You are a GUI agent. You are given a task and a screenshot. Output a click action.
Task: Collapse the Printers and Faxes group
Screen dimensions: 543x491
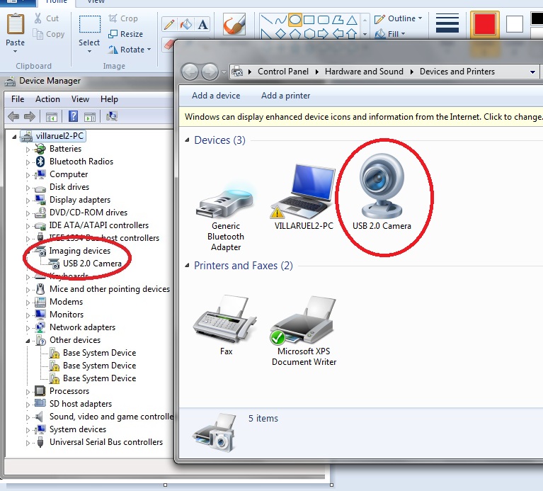click(x=187, y=266)
